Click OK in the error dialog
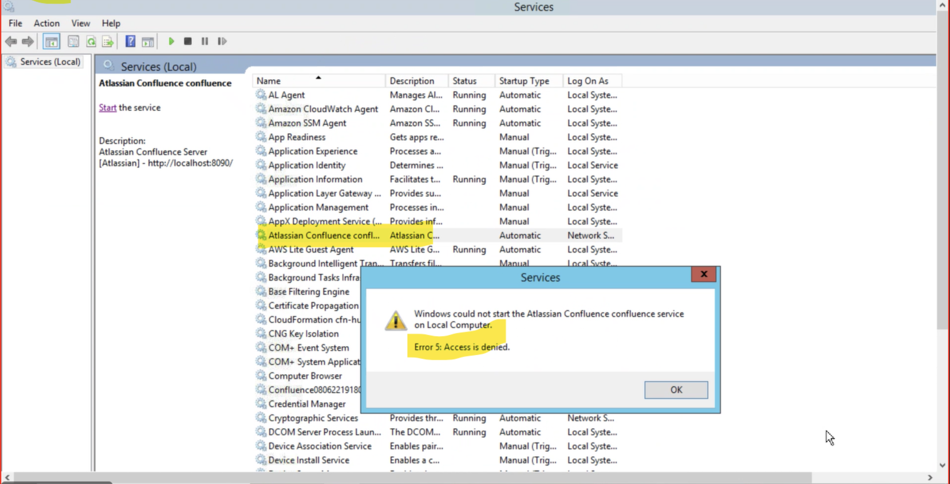Screen dimensions: 950x484 coord(676,389)
